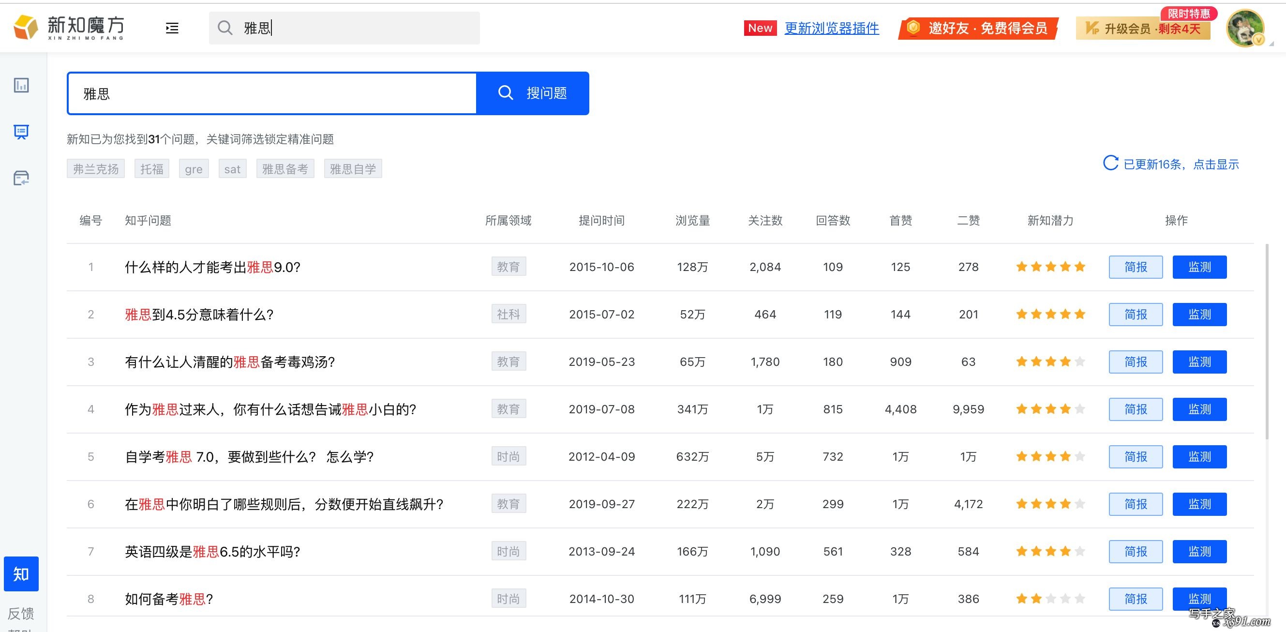
Task: Click 监测 for the 毒鸡汤 row
Action: (x=1199, y=362)
